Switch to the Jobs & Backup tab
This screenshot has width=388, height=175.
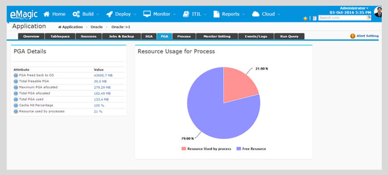[122, 37]
